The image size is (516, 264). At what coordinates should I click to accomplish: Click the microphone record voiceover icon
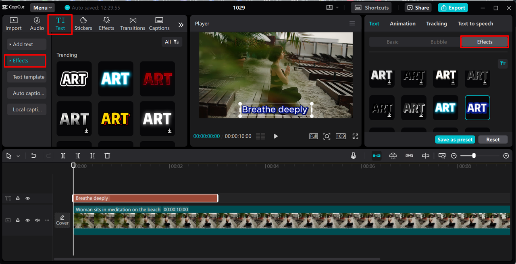coord(354,156)
